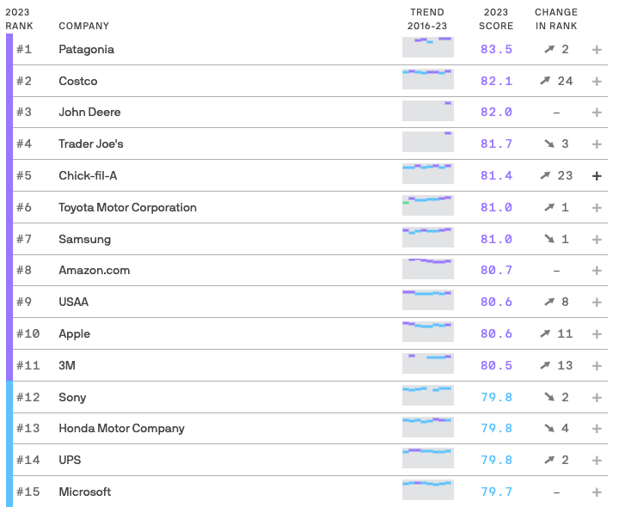The height and width of the screenshot is (507, 619).
Task: Click the plus icon on Apple row
Action: [597, 334]
